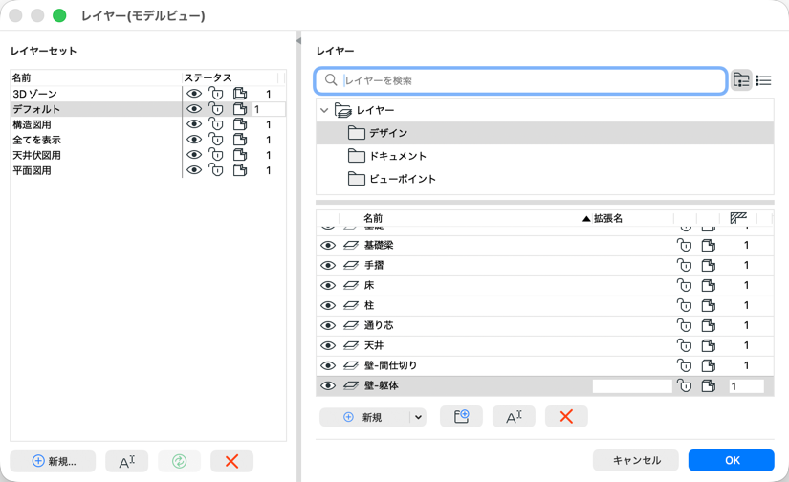
Task: Toggle 3D mode icon on 天井 layer row
Action: point(709,345)
